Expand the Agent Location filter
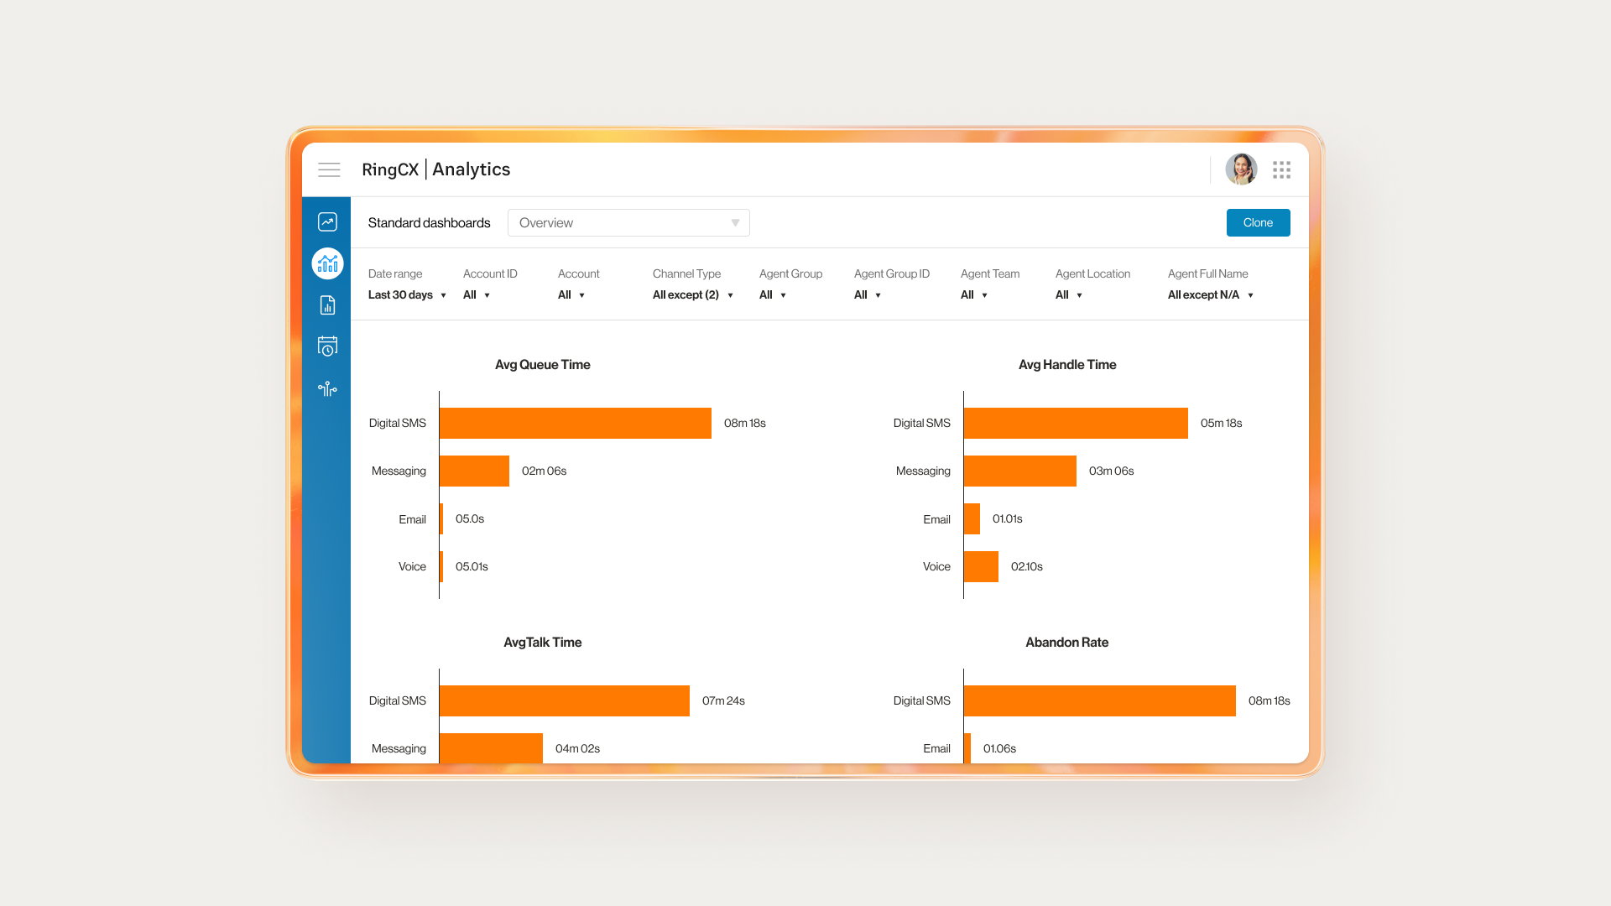1611x906 pixels. pyautogui.click(x=1068, y=295)
